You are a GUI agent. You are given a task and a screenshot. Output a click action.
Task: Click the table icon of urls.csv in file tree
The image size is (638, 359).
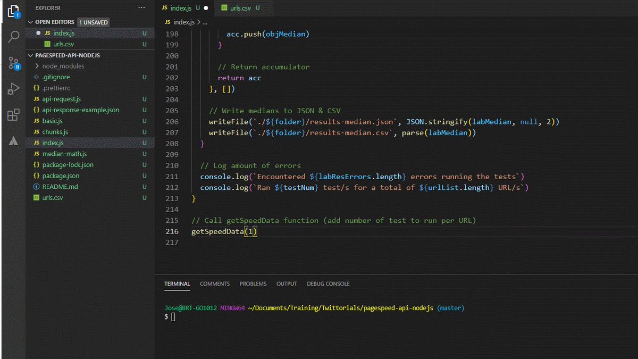pyautogui.click(x=36, y=198)
